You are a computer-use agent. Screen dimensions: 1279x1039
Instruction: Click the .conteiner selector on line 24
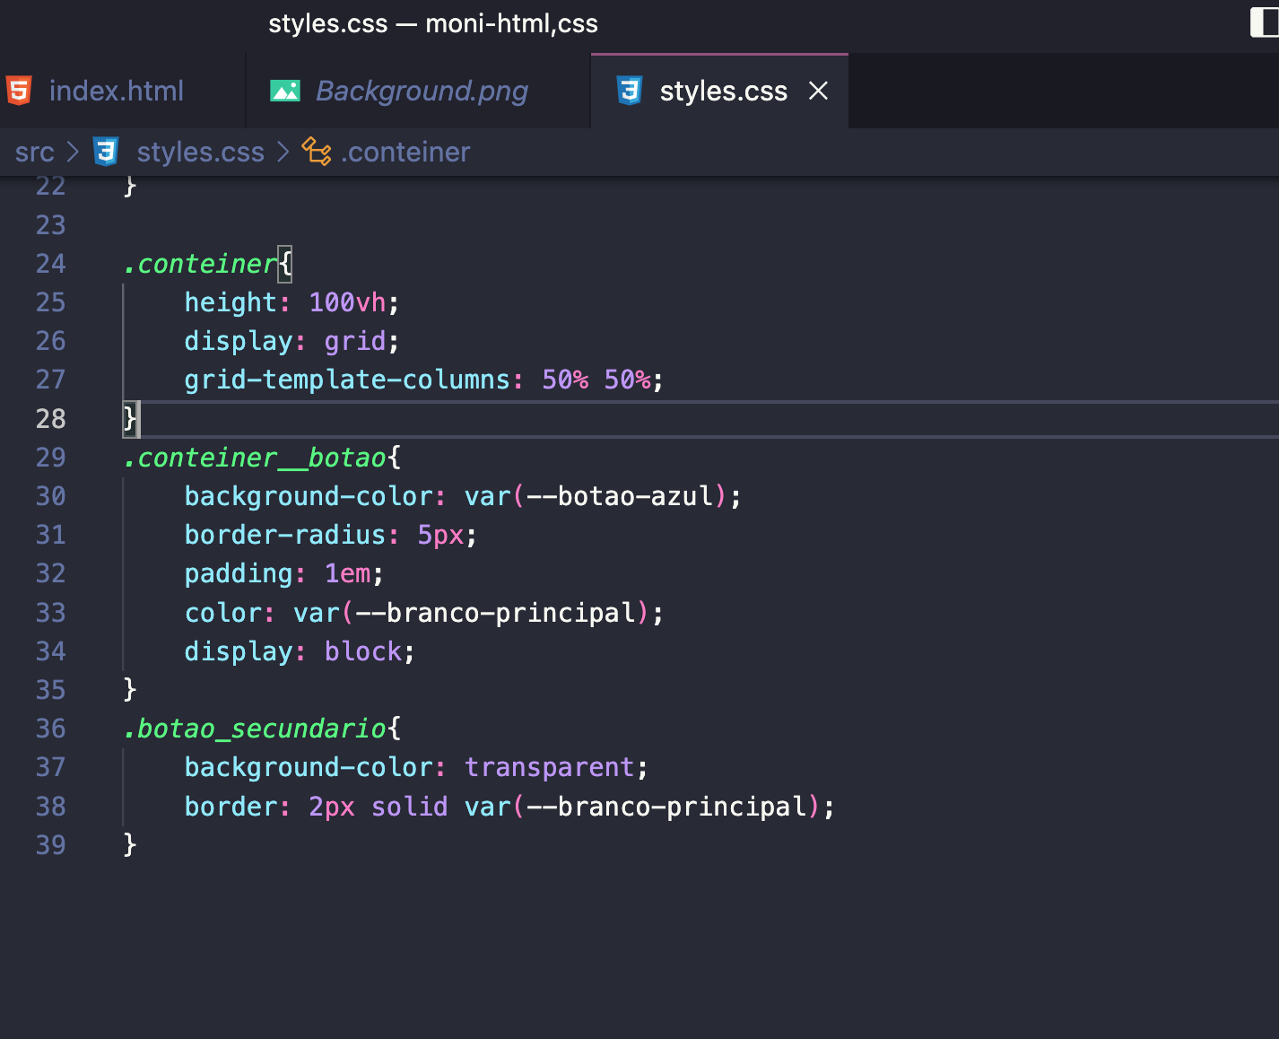point(200,264)
